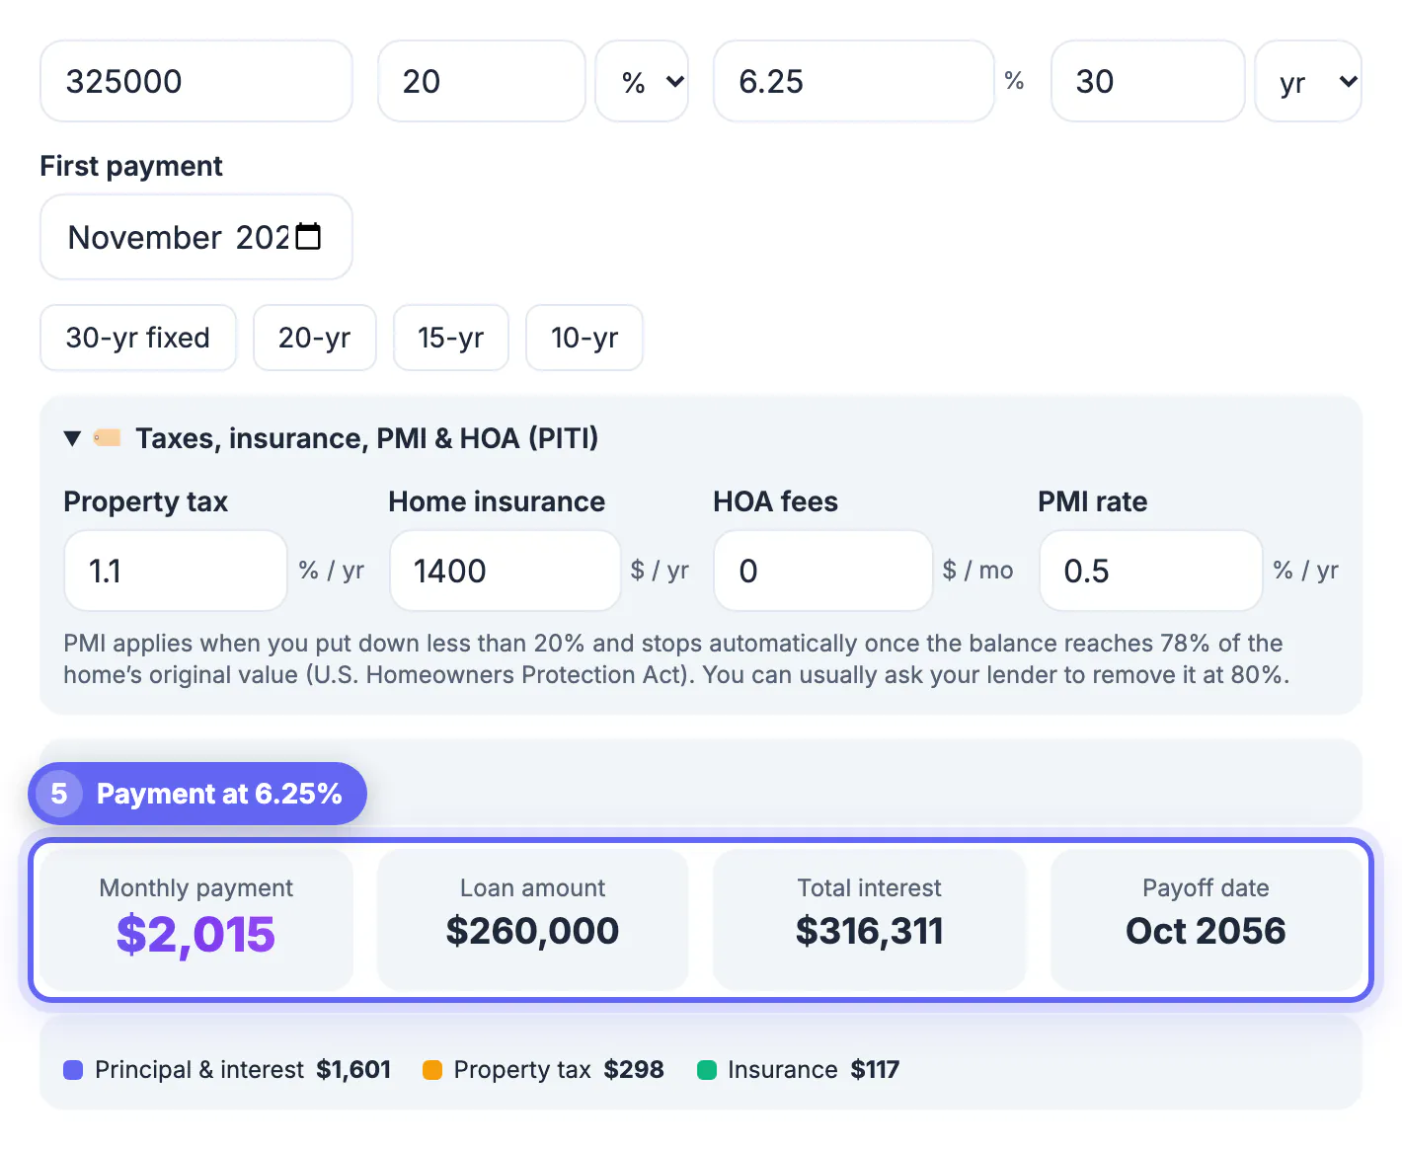Edit the PMI rate field showing 0.5

point(1151,571)
